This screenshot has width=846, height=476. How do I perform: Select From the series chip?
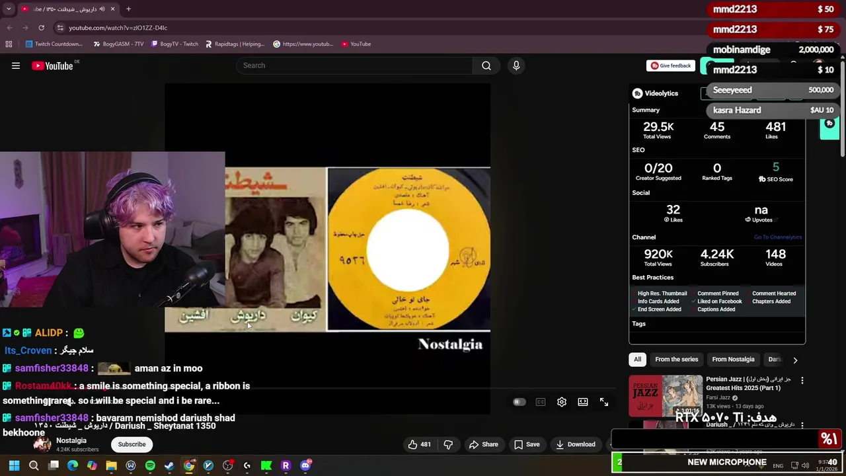click(676, 360)
